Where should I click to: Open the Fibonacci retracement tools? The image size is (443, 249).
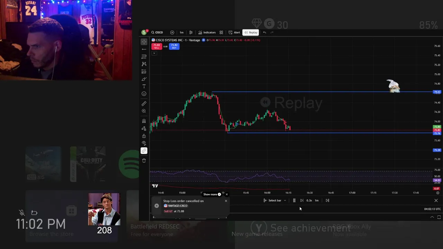144,56
